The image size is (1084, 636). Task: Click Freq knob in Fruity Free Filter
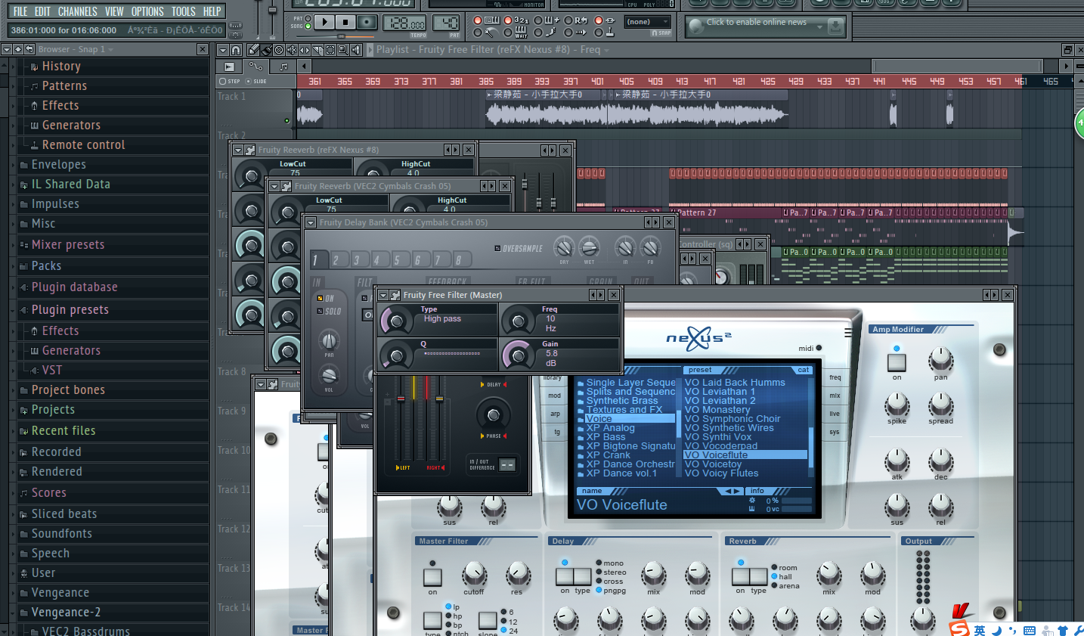point(518,321)
